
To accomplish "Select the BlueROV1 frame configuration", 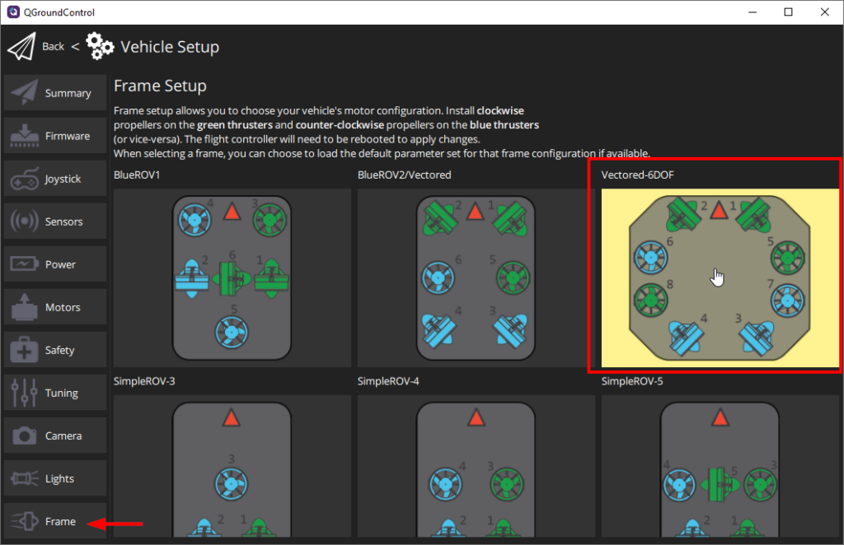I will click(232, 277).
